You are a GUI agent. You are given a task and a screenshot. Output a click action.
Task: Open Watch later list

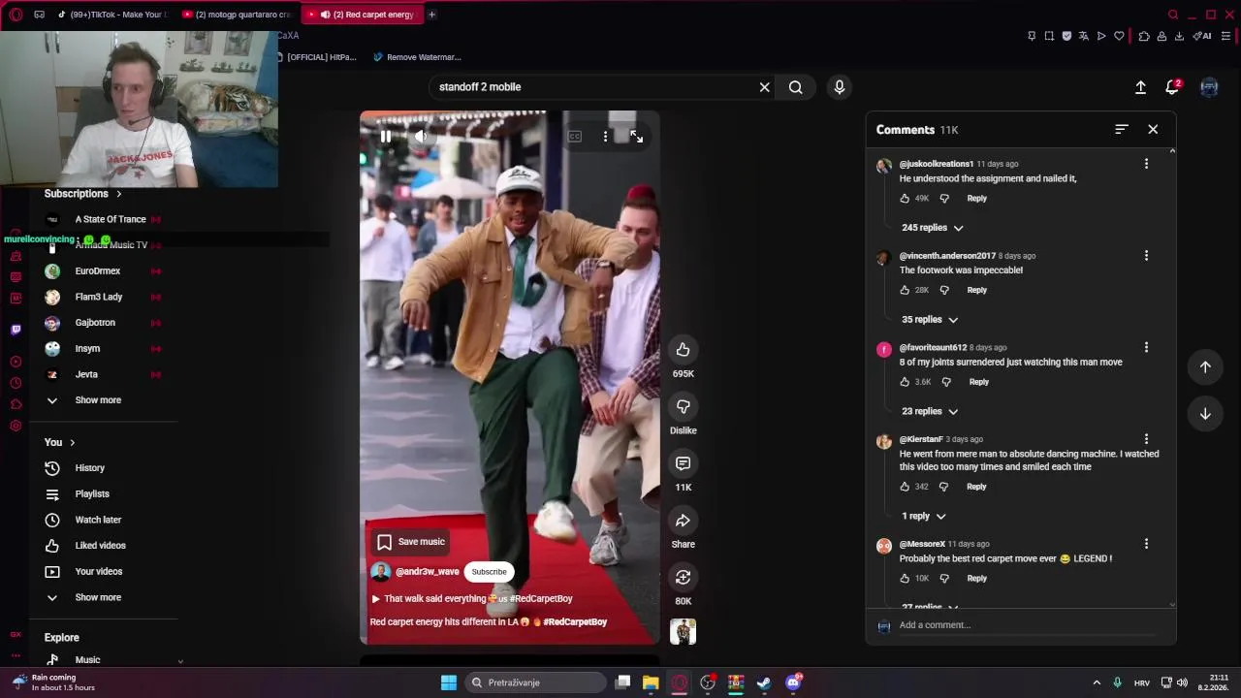(x=97, y=520)
